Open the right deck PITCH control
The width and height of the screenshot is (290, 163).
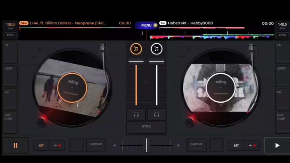coord(282,35)
